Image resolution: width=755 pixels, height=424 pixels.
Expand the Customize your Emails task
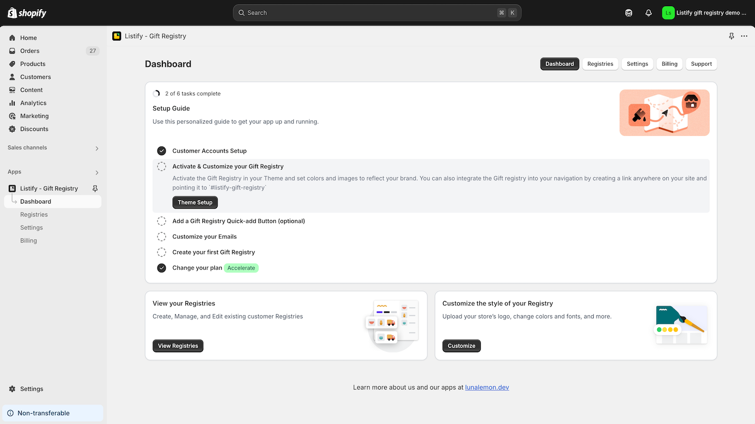coord(204,236)
